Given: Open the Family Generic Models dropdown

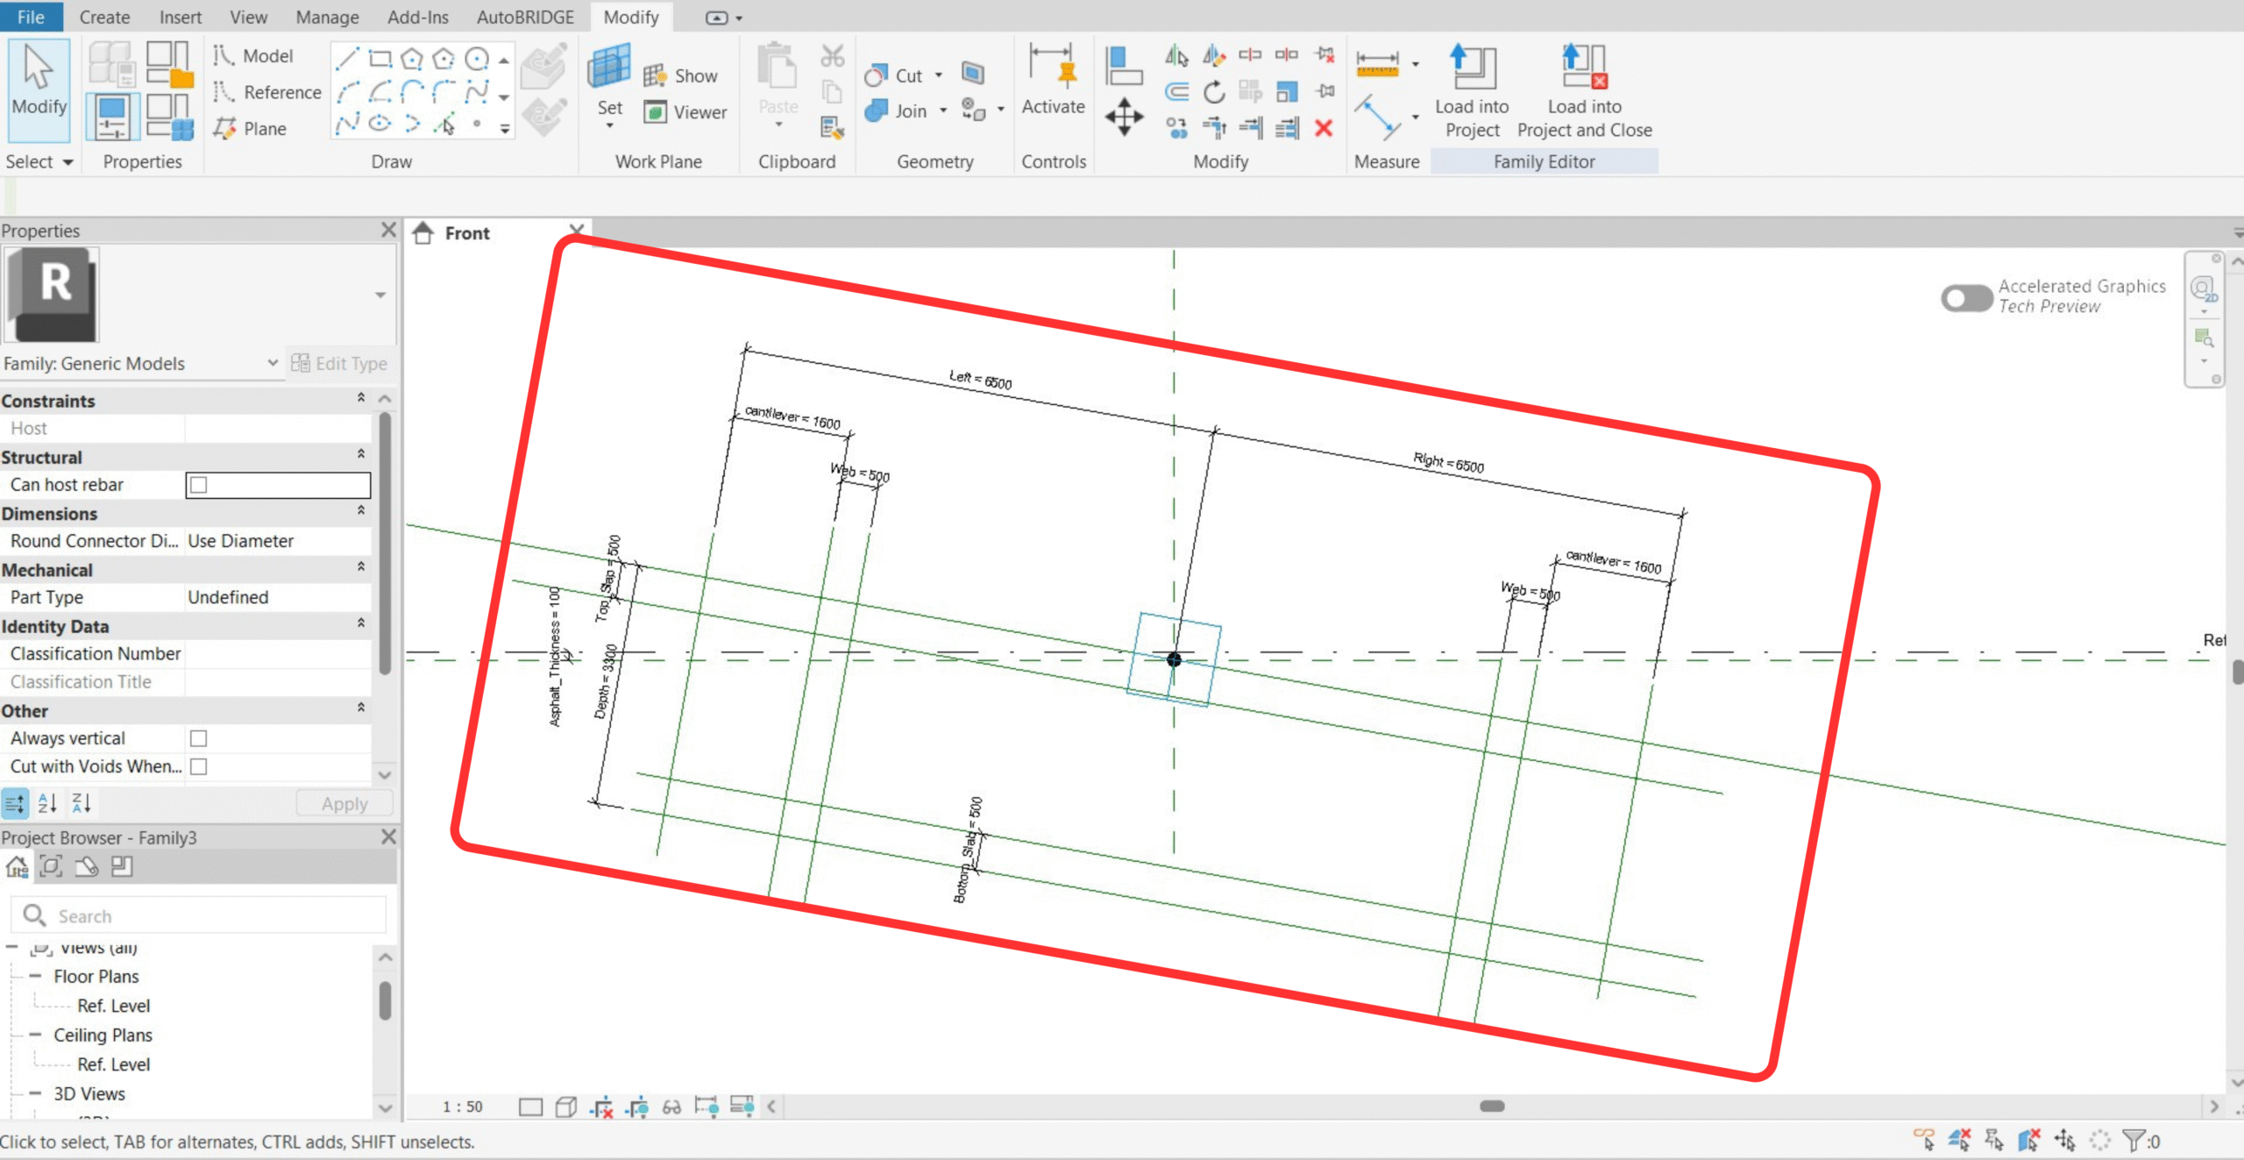Looking at the screenshot, I should tap(273, 363).
